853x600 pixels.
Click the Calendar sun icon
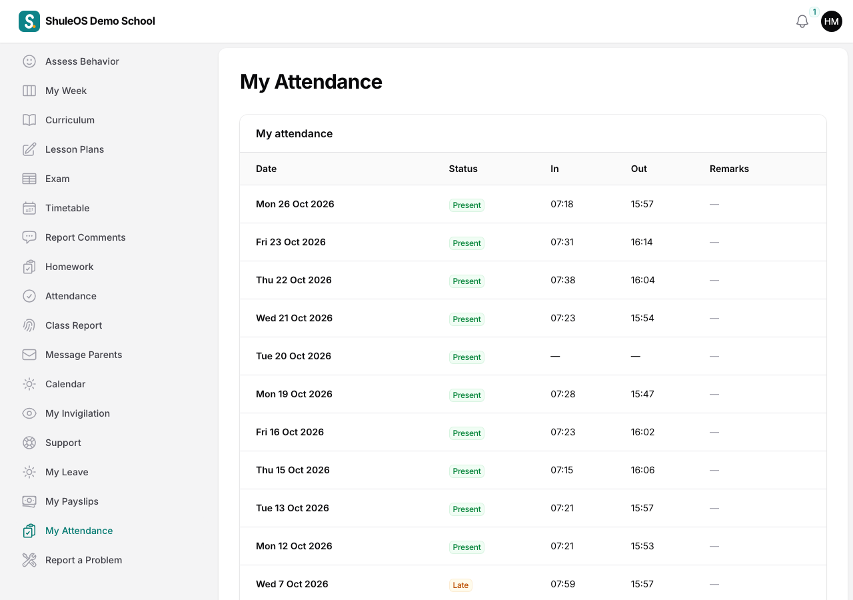click(29, 384)
